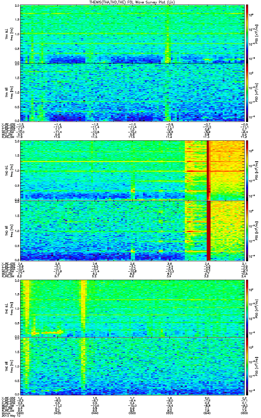This screenshot has height=418, width=261.
Task: Click the 0520 time tick label
Action: (169, 413)
